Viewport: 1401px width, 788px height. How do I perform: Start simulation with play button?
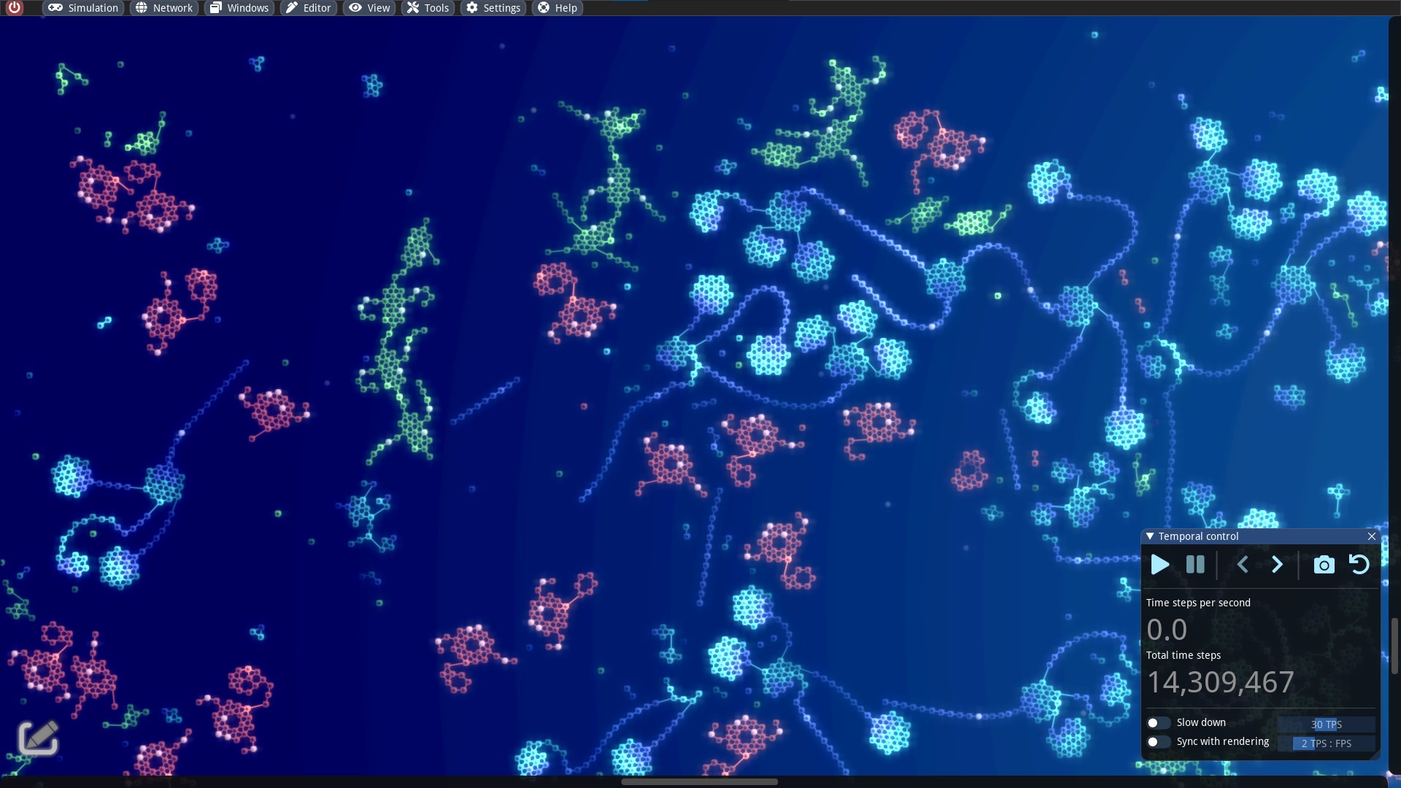coord(1159,565)
